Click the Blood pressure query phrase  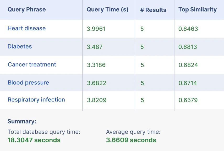pos(28,83)
